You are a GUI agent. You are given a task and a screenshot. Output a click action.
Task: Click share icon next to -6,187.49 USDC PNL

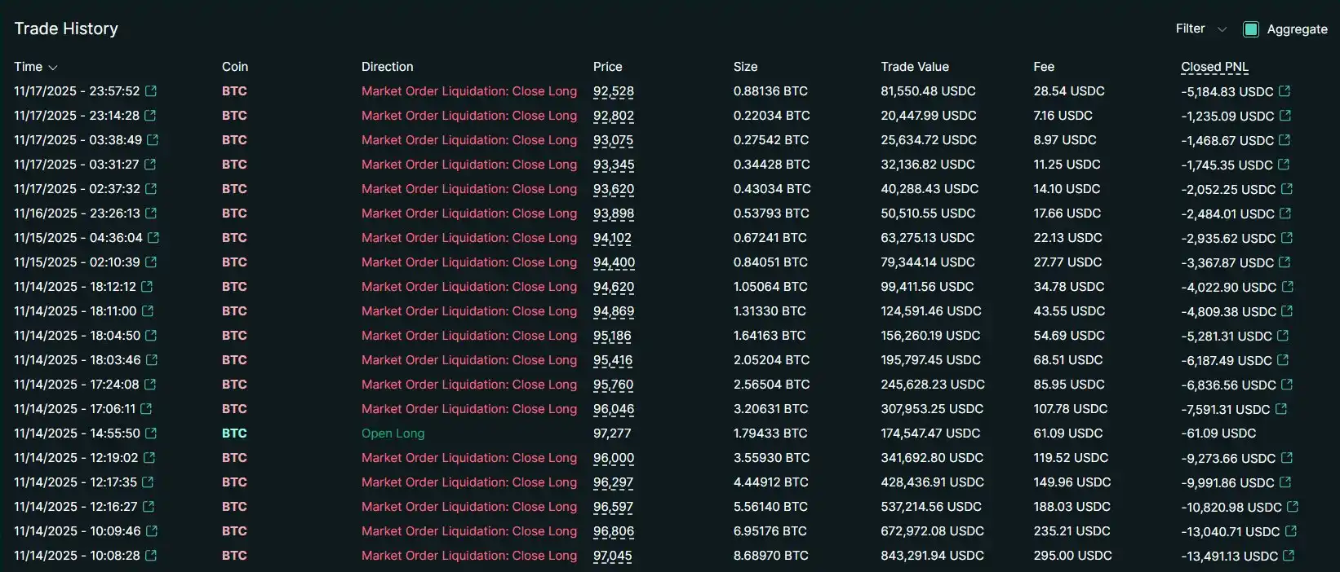(x=1283, y=360)
